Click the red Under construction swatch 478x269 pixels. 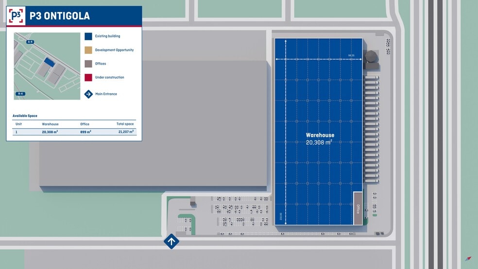pyautogui.click(x=88, y=77)
